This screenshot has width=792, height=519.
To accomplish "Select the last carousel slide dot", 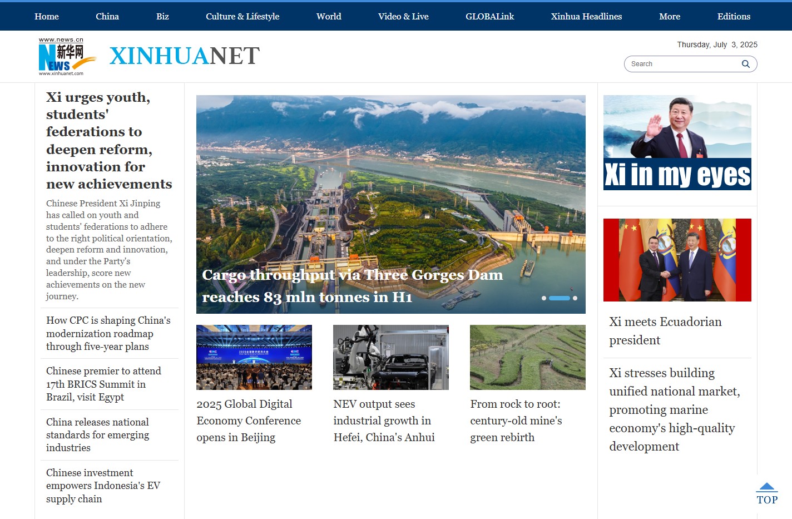I will click(575, 298).
